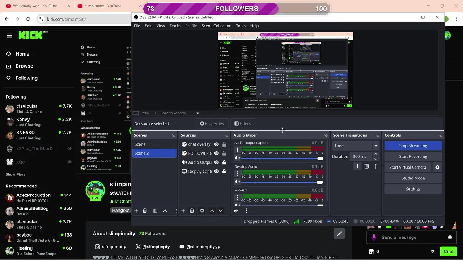Increase transition duration with up arrow
Viewport: 463px width, 260px height.
click(376, 154)
